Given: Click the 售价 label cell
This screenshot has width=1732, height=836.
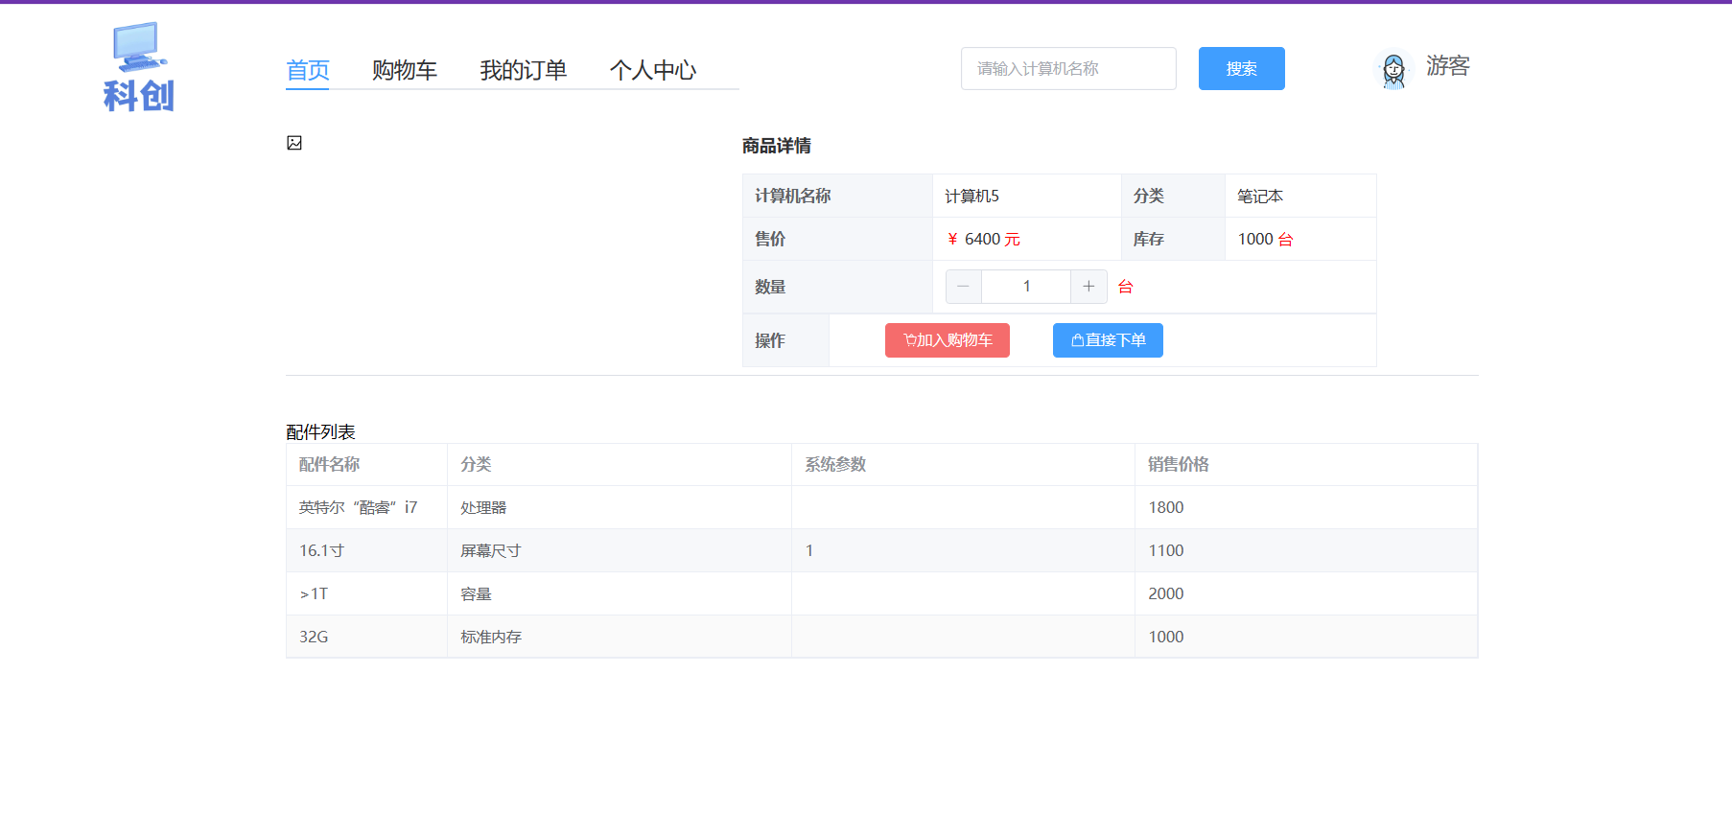Looking at the screenshot, I should (837, 239).
